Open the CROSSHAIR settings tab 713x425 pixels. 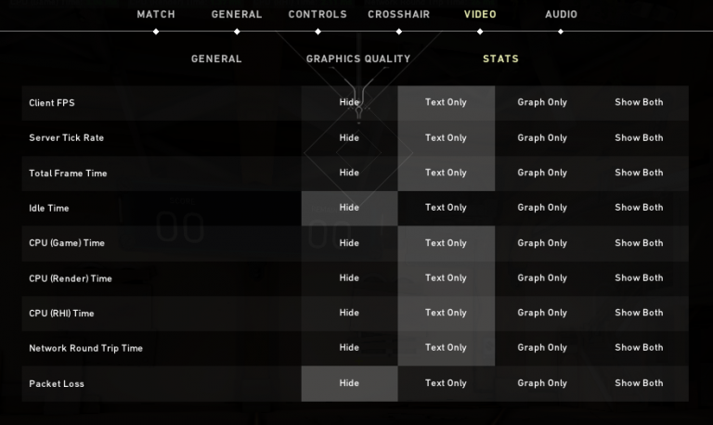[x=398, y=14]
